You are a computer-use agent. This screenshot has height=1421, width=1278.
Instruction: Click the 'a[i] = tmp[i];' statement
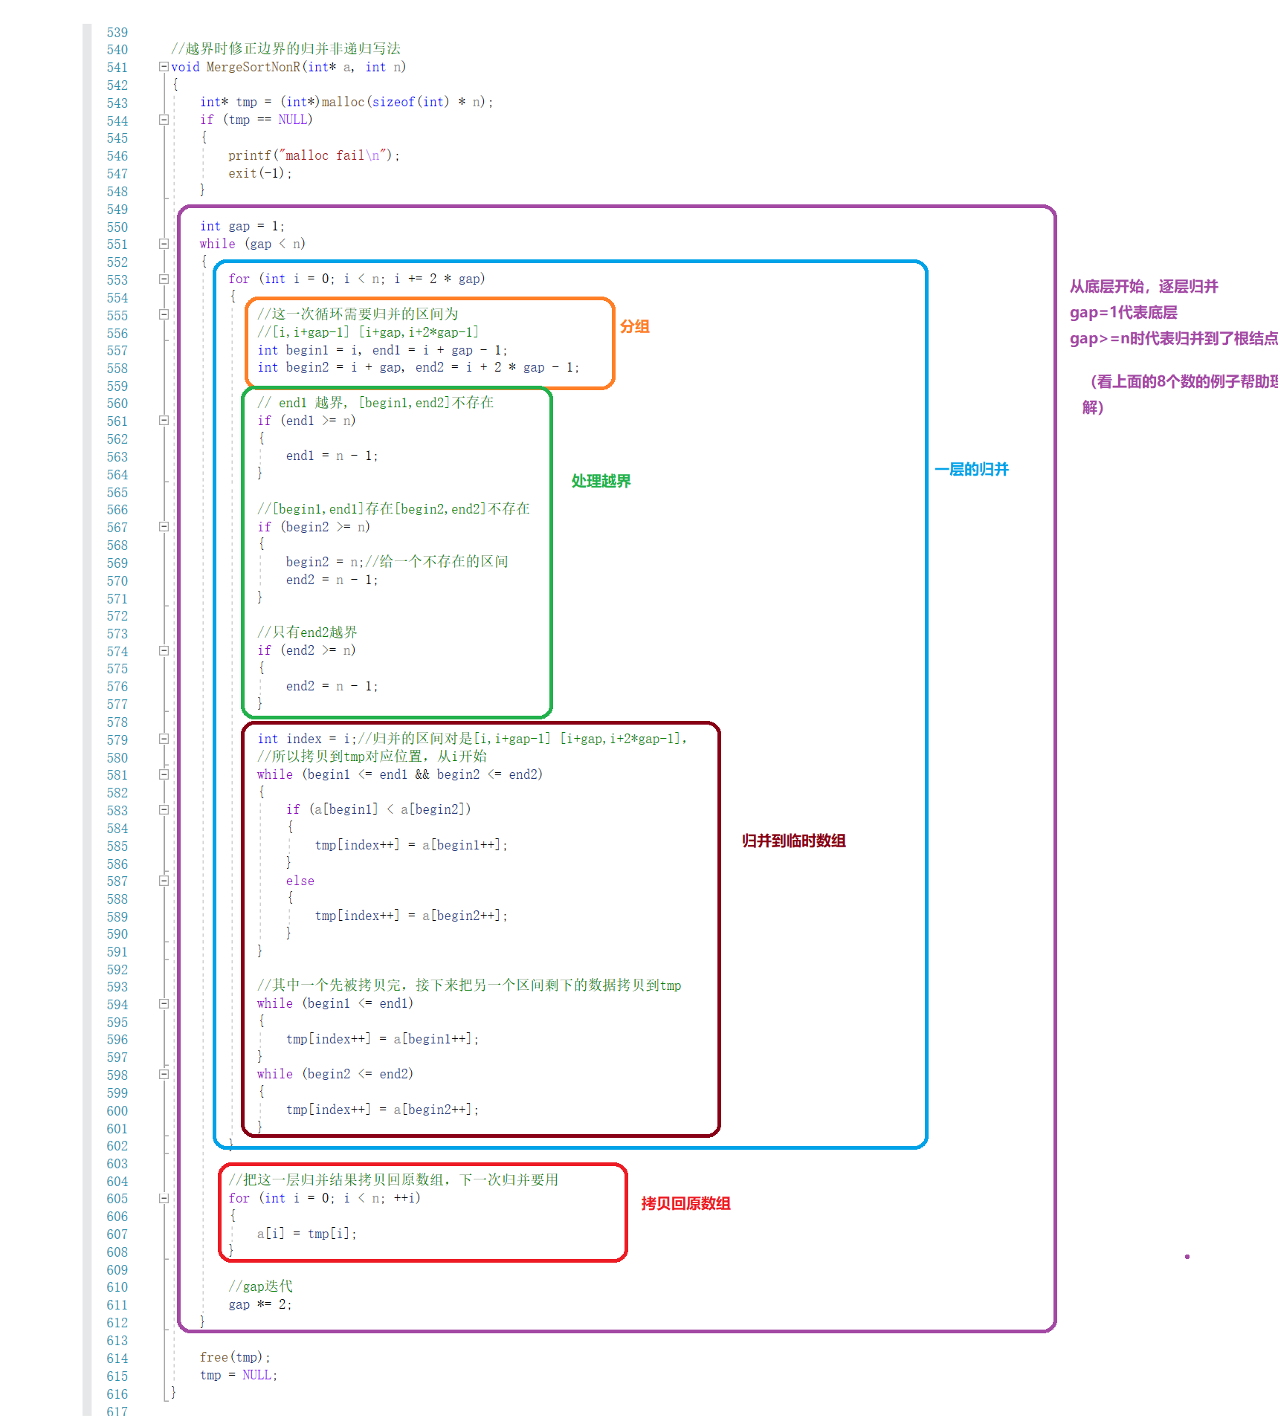coord(306,1234)
